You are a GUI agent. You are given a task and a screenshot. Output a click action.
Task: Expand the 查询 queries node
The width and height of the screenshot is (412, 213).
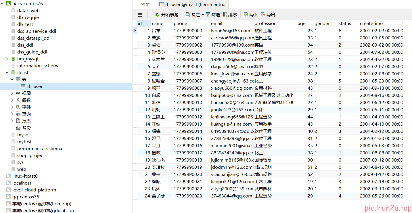point(12,114)
